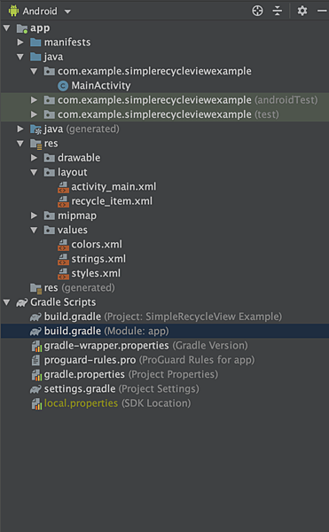Open the Android project view dropdown
Image resolution: width=329 pixels, height=532 pixels.
tap(40, 11)
